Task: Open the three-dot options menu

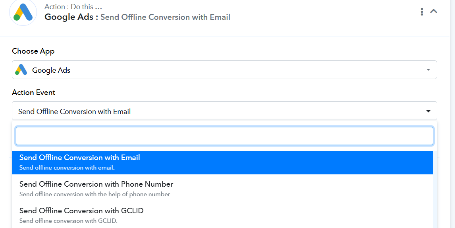Action: [x=422, y=12]
